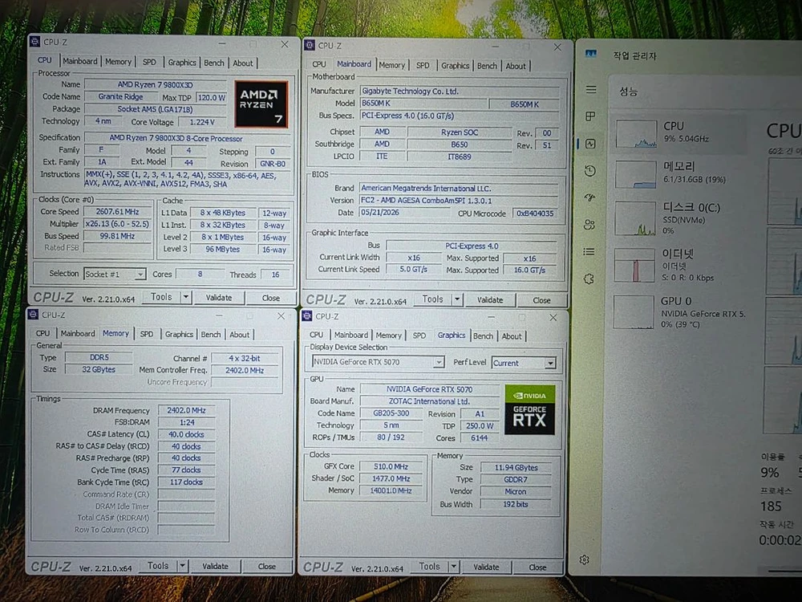Screen dimensions: 802x602
Task: Select GPU 0 performance item
Action: (678, 311)
